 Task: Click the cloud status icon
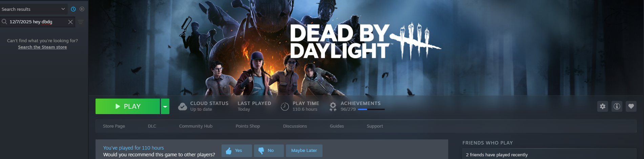(x=183, y=107)
